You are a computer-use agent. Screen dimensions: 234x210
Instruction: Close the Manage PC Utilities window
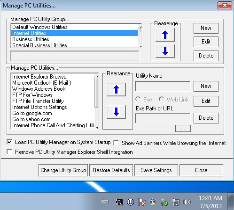pyautogui.click(x=225, y=6)
